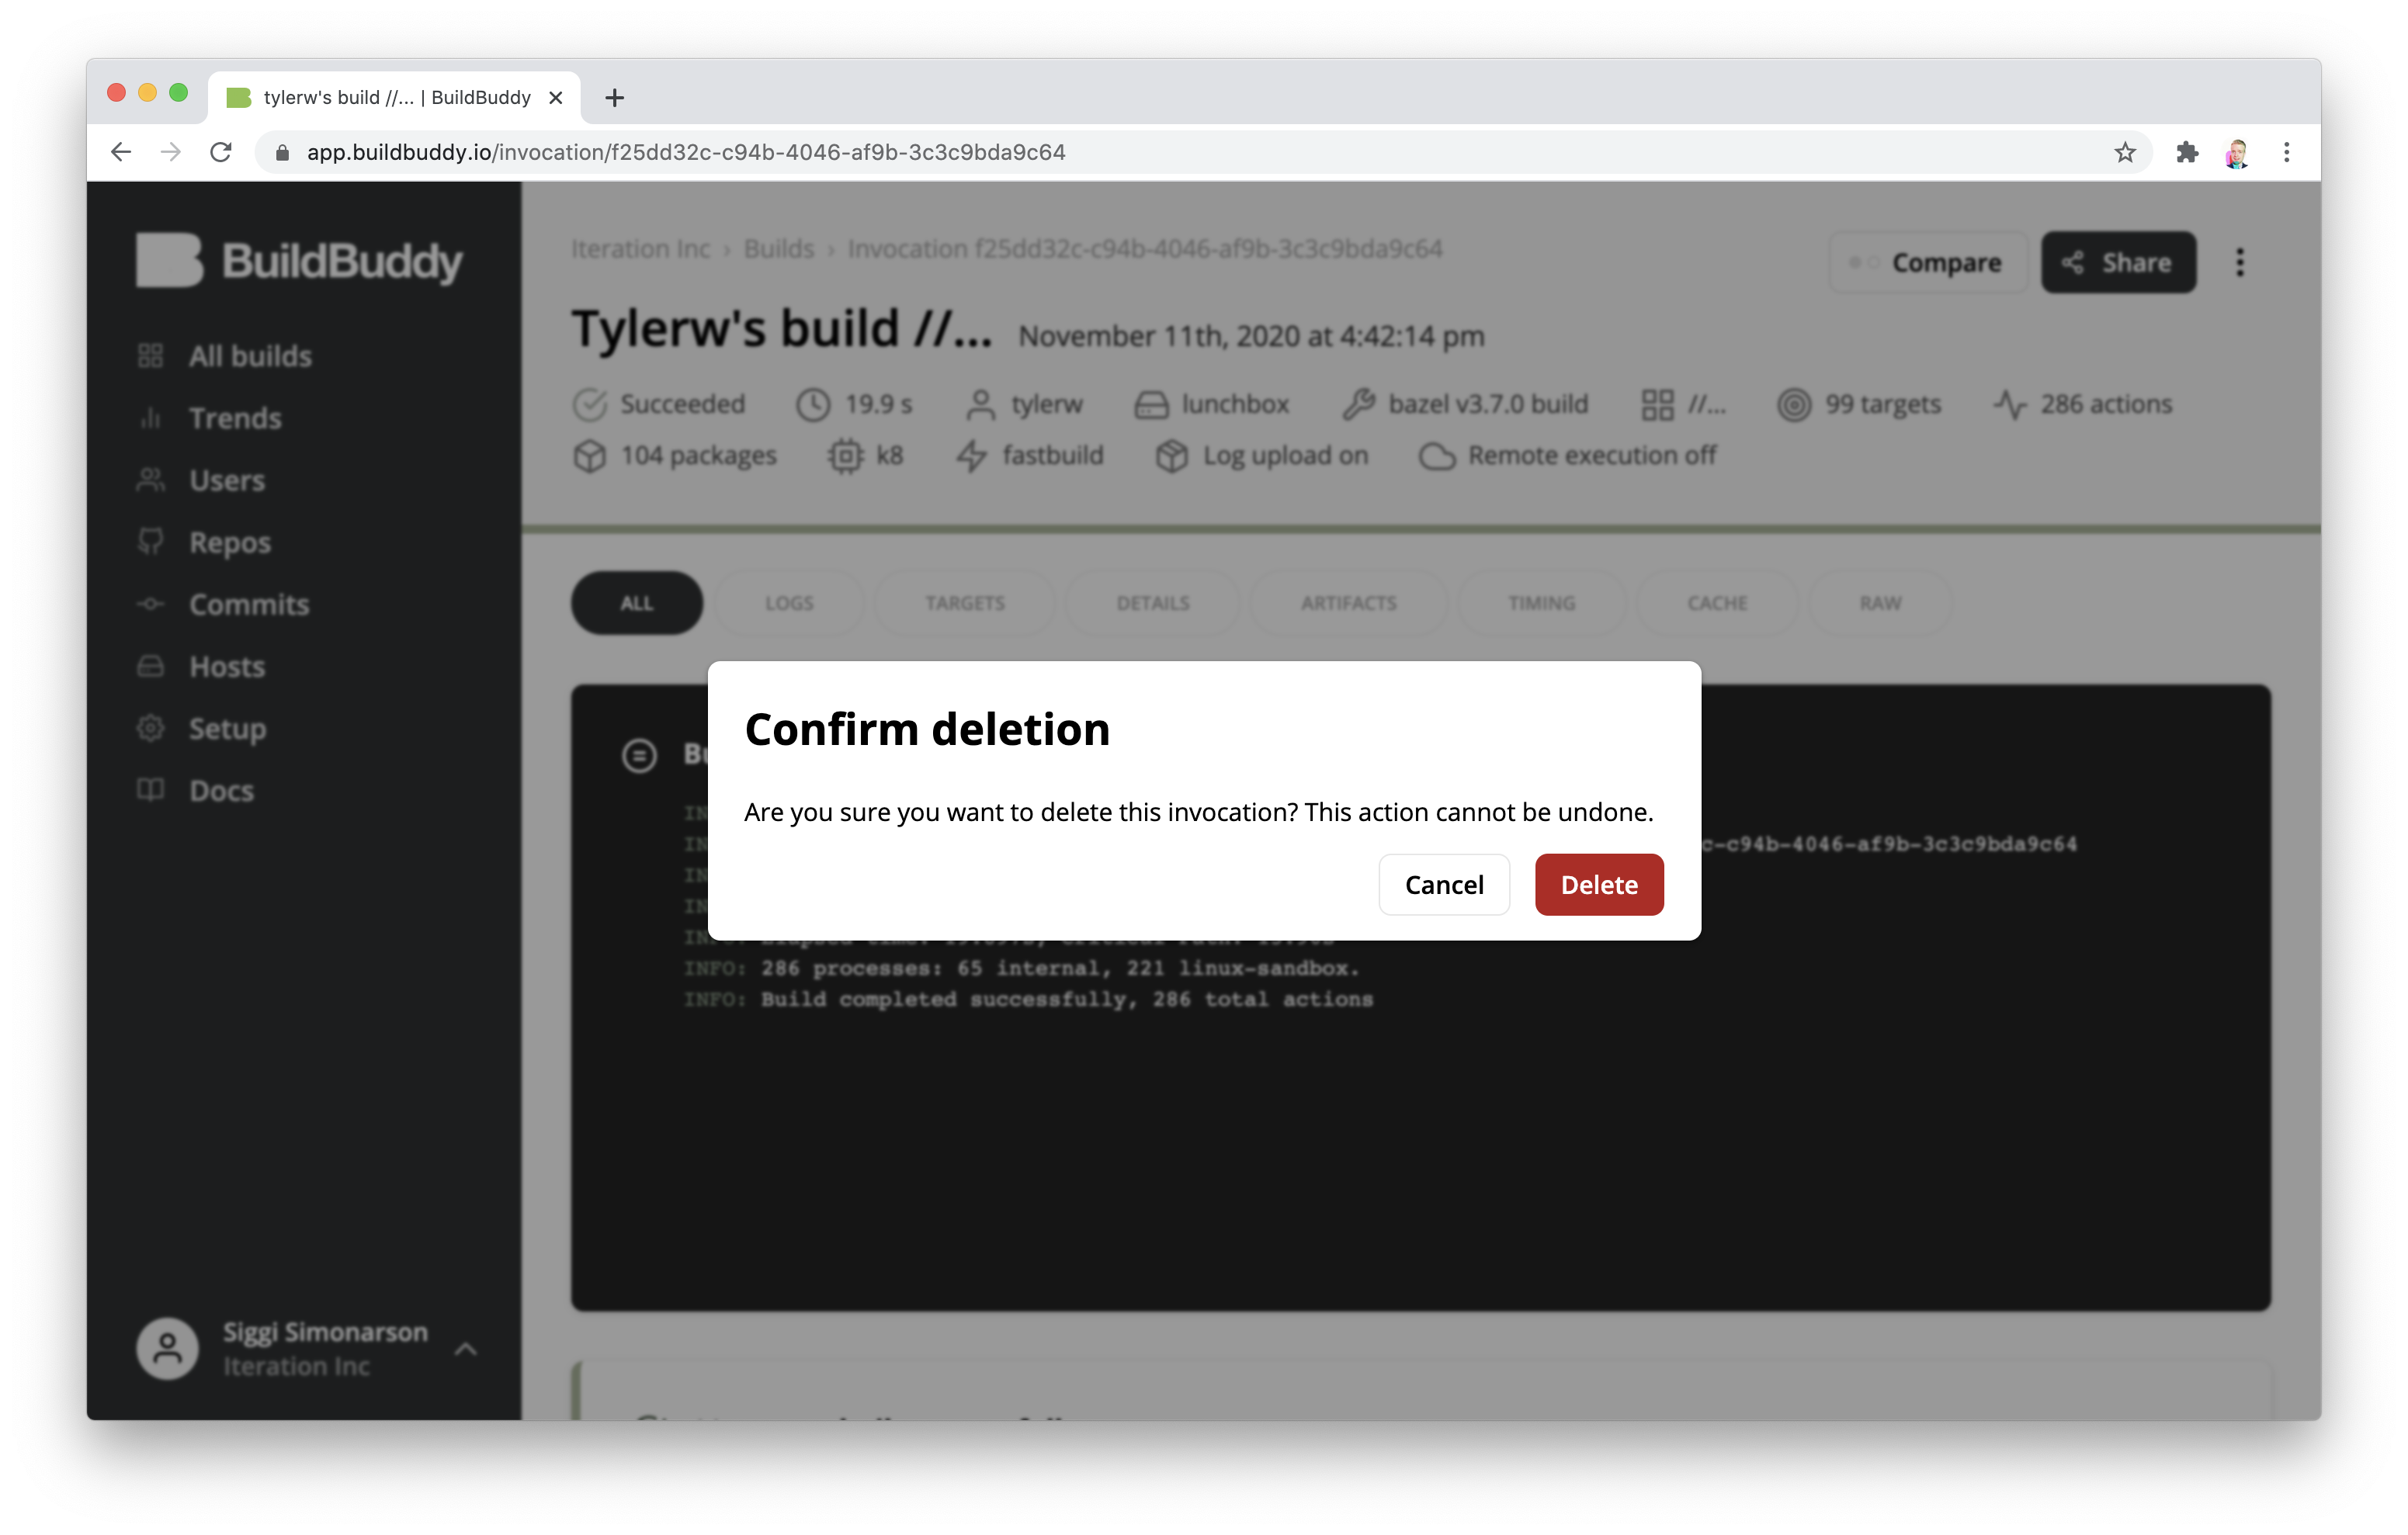Click the Succeeded checkmark status icon
2408x1535 pixels.
589,404
